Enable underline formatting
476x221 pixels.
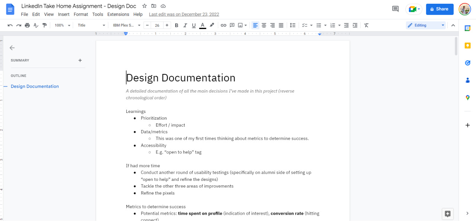(x=193, y=25)
